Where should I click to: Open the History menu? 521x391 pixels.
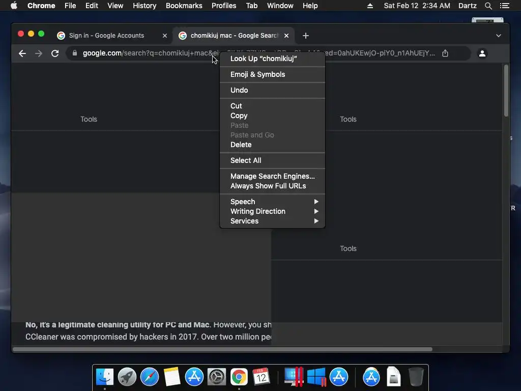click(144, 6)
